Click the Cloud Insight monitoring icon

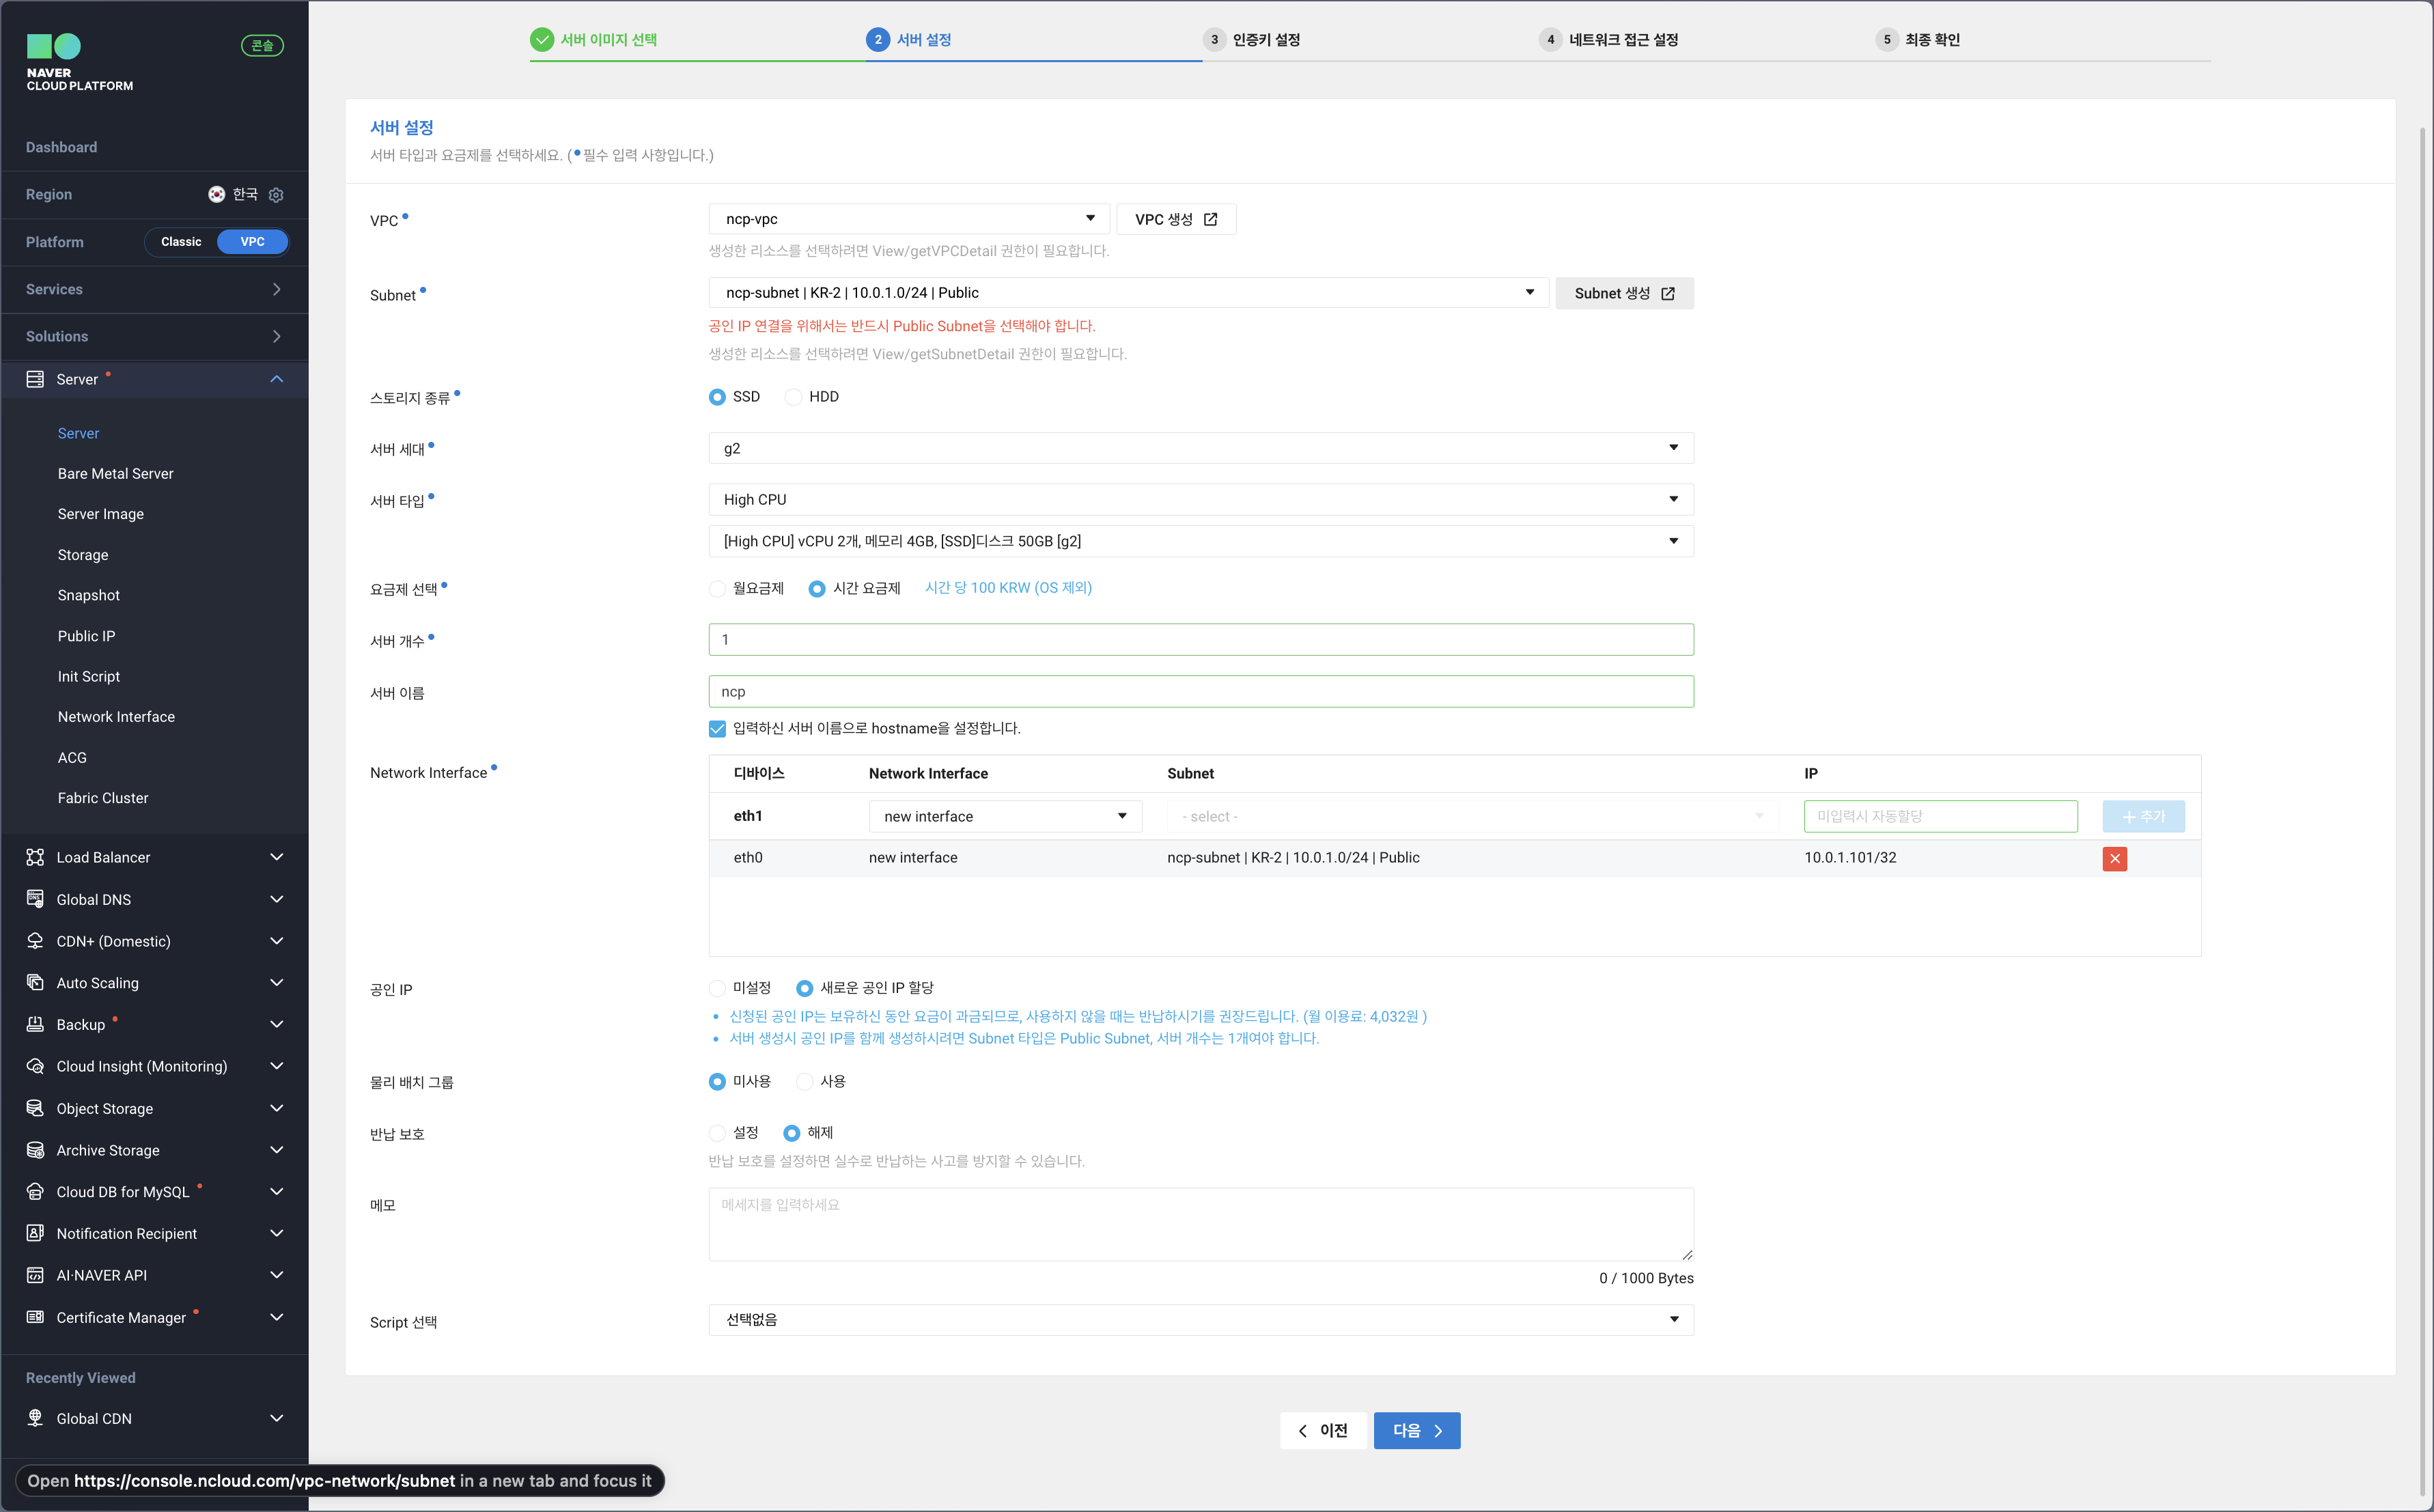35,1066
